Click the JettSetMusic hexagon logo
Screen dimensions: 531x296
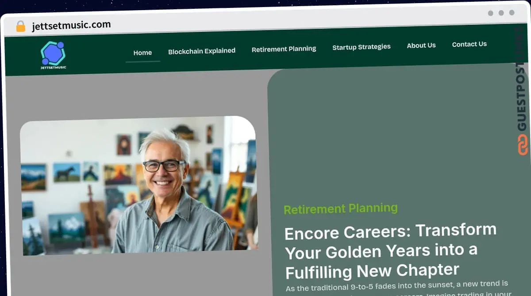coord(53,53)
